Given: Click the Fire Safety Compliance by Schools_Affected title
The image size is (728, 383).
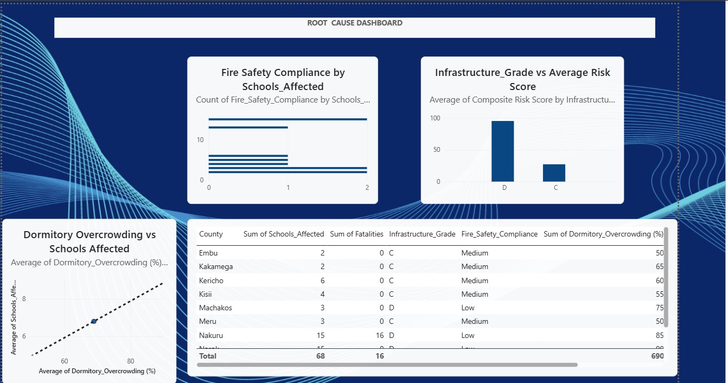Looking at the screenshot, I should (283, 79).
